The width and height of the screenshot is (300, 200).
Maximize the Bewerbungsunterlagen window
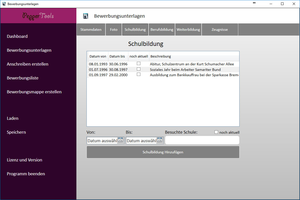[x=282, y=4]
